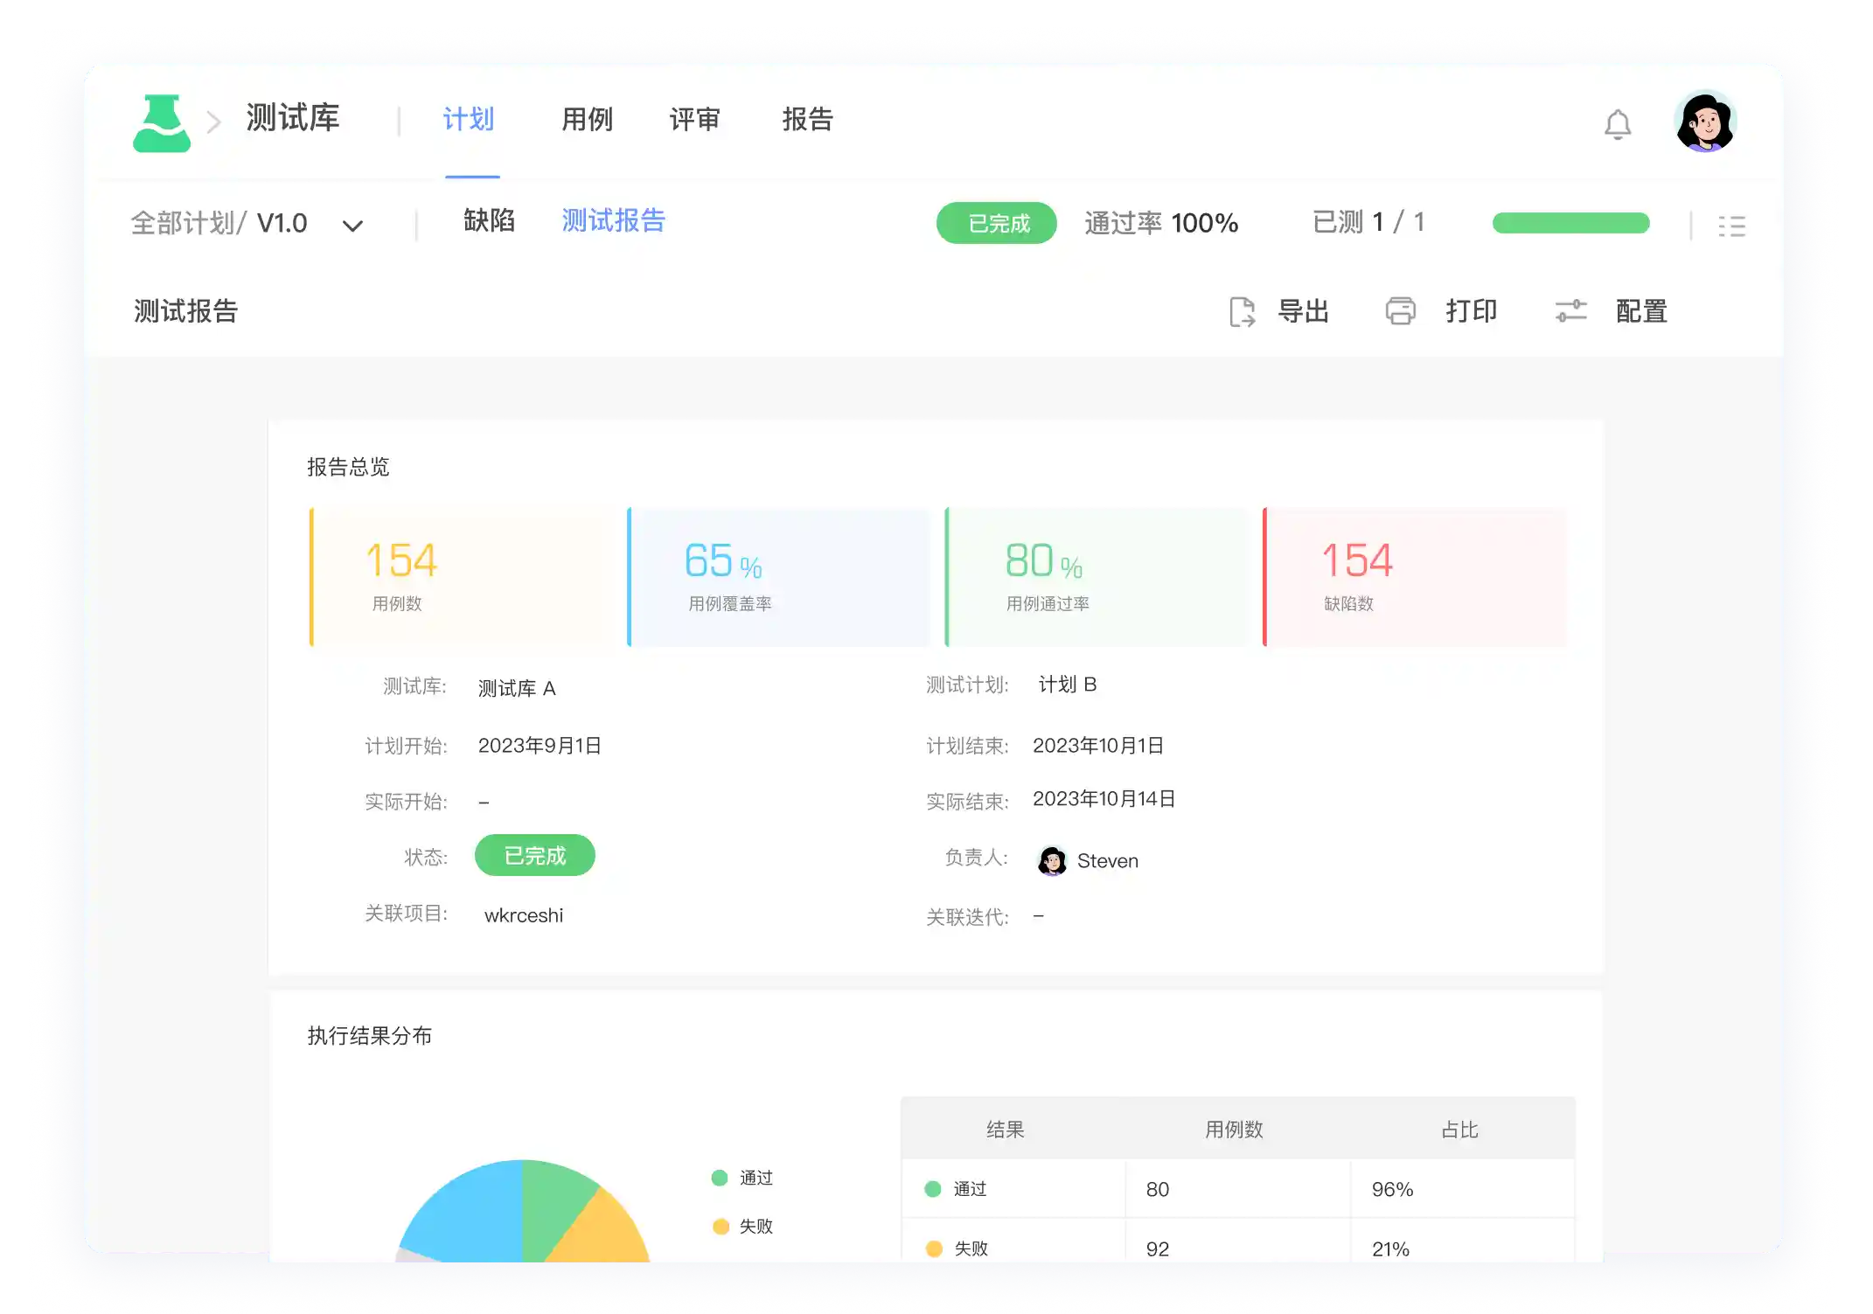Open the 缺陷 sub-tab
Screen dimensions: 1873x1314
tap(489, 220)
